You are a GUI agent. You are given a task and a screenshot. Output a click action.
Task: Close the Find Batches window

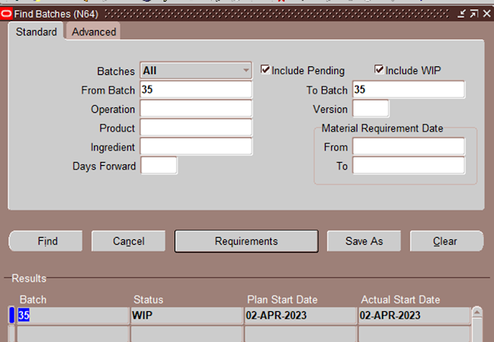click(x=487, y=14)
